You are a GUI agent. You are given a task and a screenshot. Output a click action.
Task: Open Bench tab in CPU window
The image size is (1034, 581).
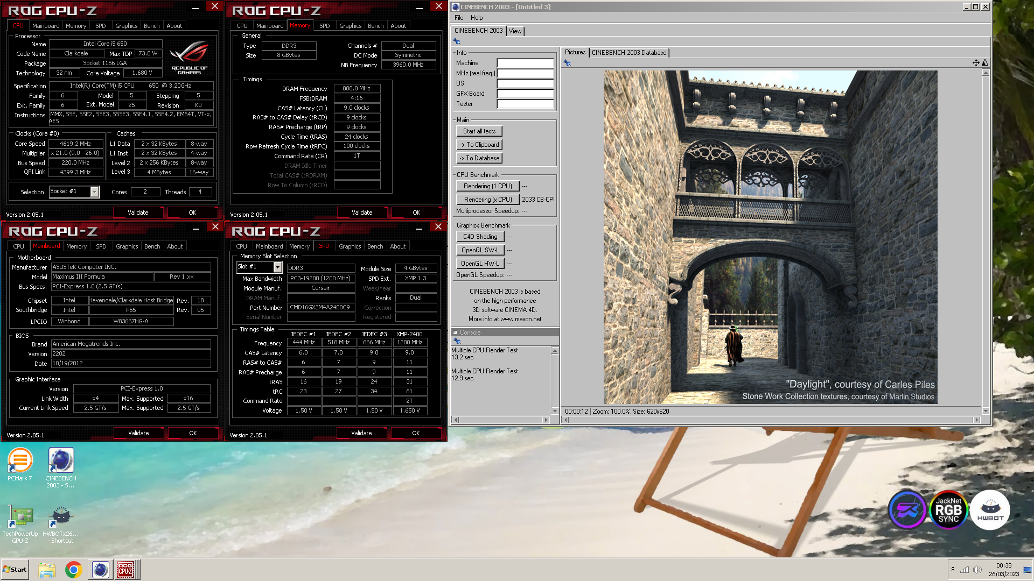(x=151, y=26)
